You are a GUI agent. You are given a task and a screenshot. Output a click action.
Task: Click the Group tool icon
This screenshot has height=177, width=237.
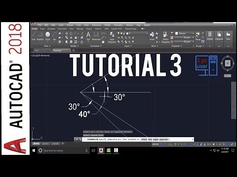pos(198,36)
